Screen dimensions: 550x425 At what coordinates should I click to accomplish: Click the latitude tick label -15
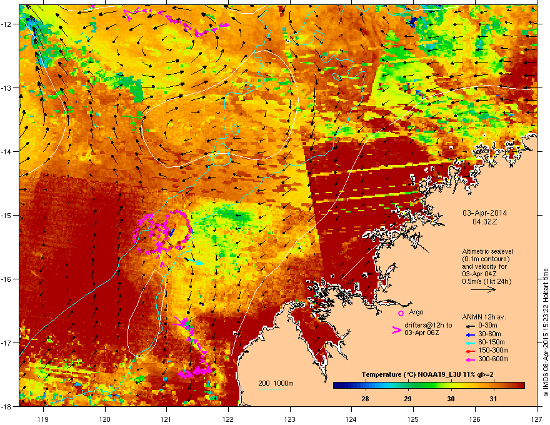pyautogui.click(x=6, y=215)
